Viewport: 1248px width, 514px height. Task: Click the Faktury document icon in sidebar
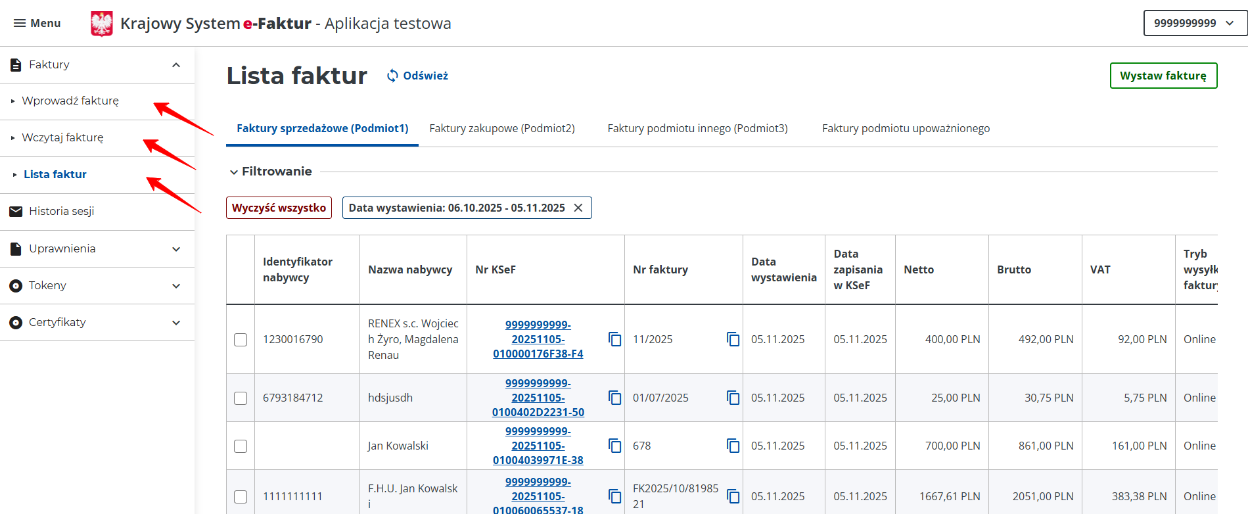[x=16, y=64]
